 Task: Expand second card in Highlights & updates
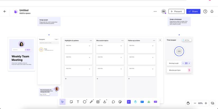click(x=90, y=57)
